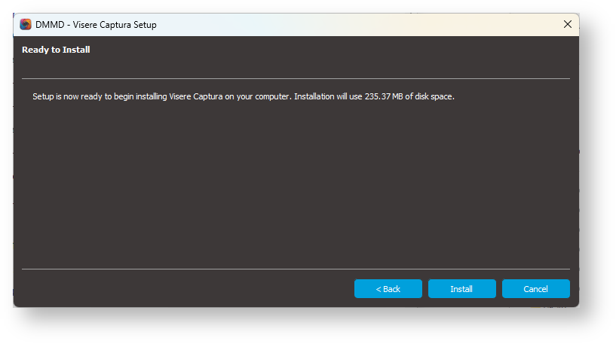616x344 pixels.
Task: Cancel the Visere Captura setup
Action: (535, 289)
